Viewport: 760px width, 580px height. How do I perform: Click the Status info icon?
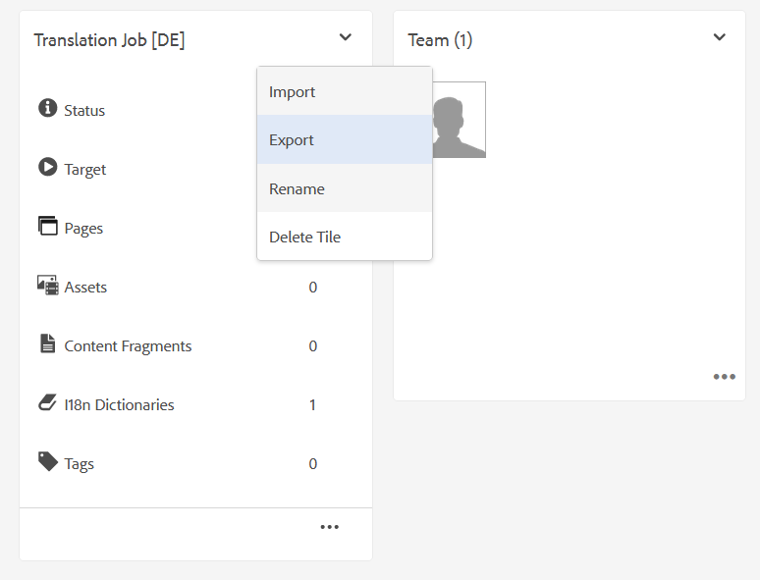click(x=47, y=108)
